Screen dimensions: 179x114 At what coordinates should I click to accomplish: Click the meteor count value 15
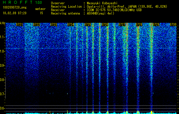41,13
